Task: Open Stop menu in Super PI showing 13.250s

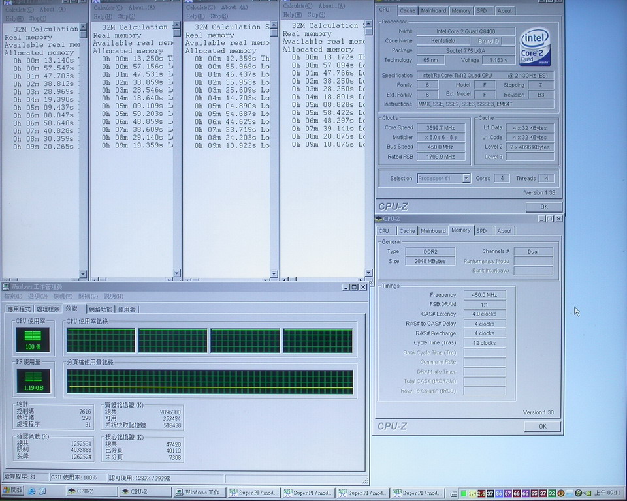Action: click(x=126, y=16)
